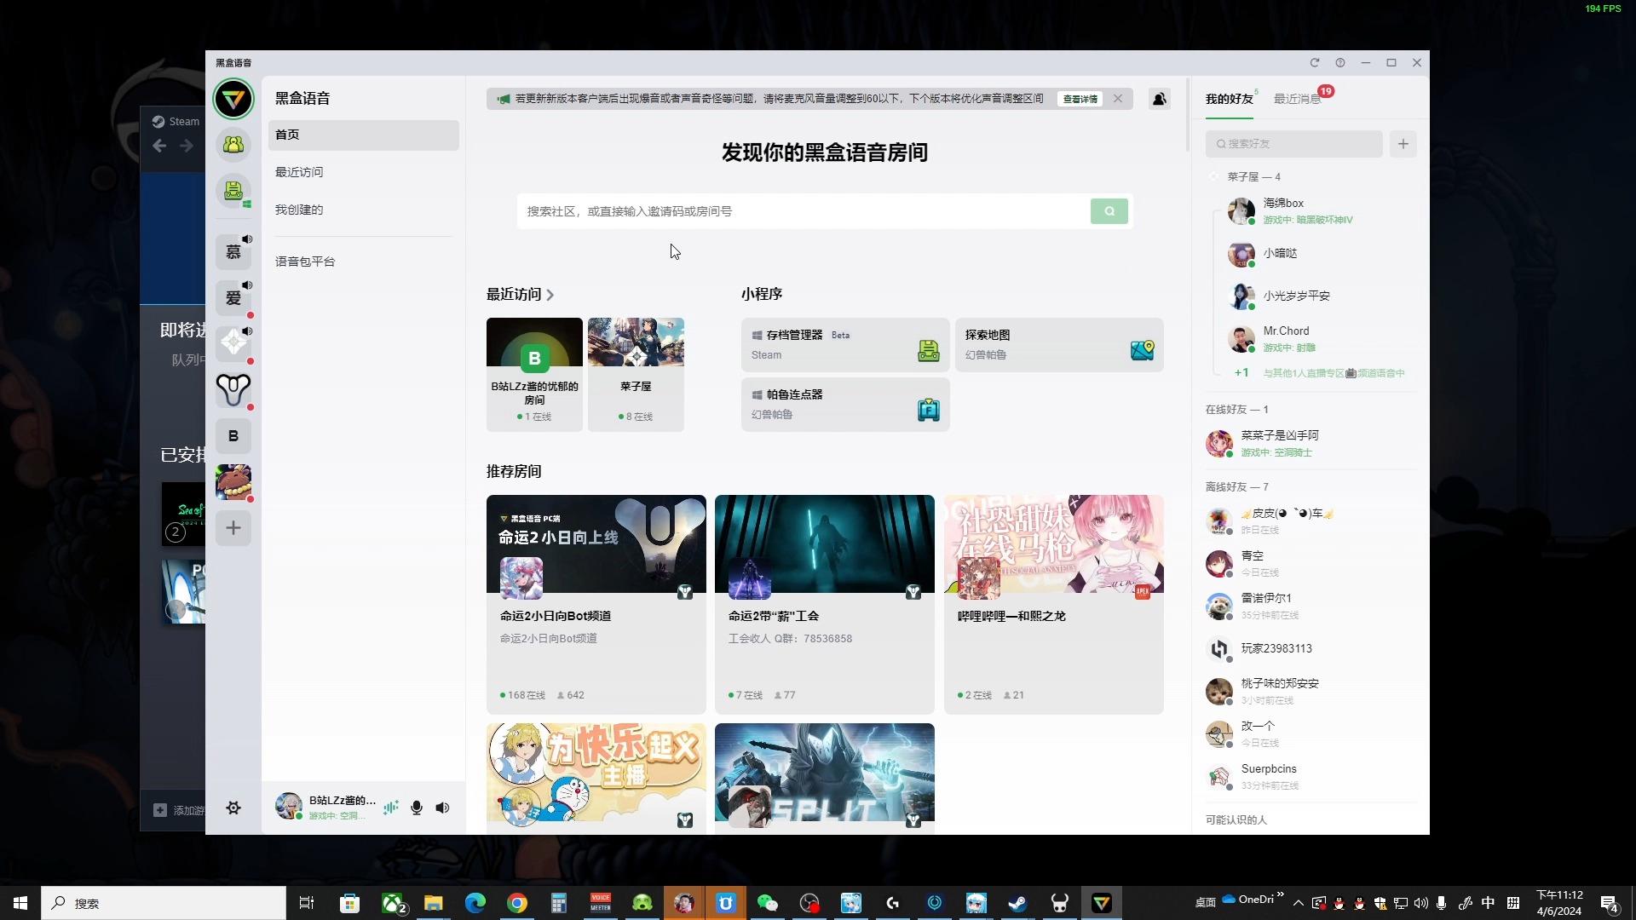Select the 'B' server icon in sidebar
Viewport: 1636px width, 920px height.
click(x=233, y=436)
